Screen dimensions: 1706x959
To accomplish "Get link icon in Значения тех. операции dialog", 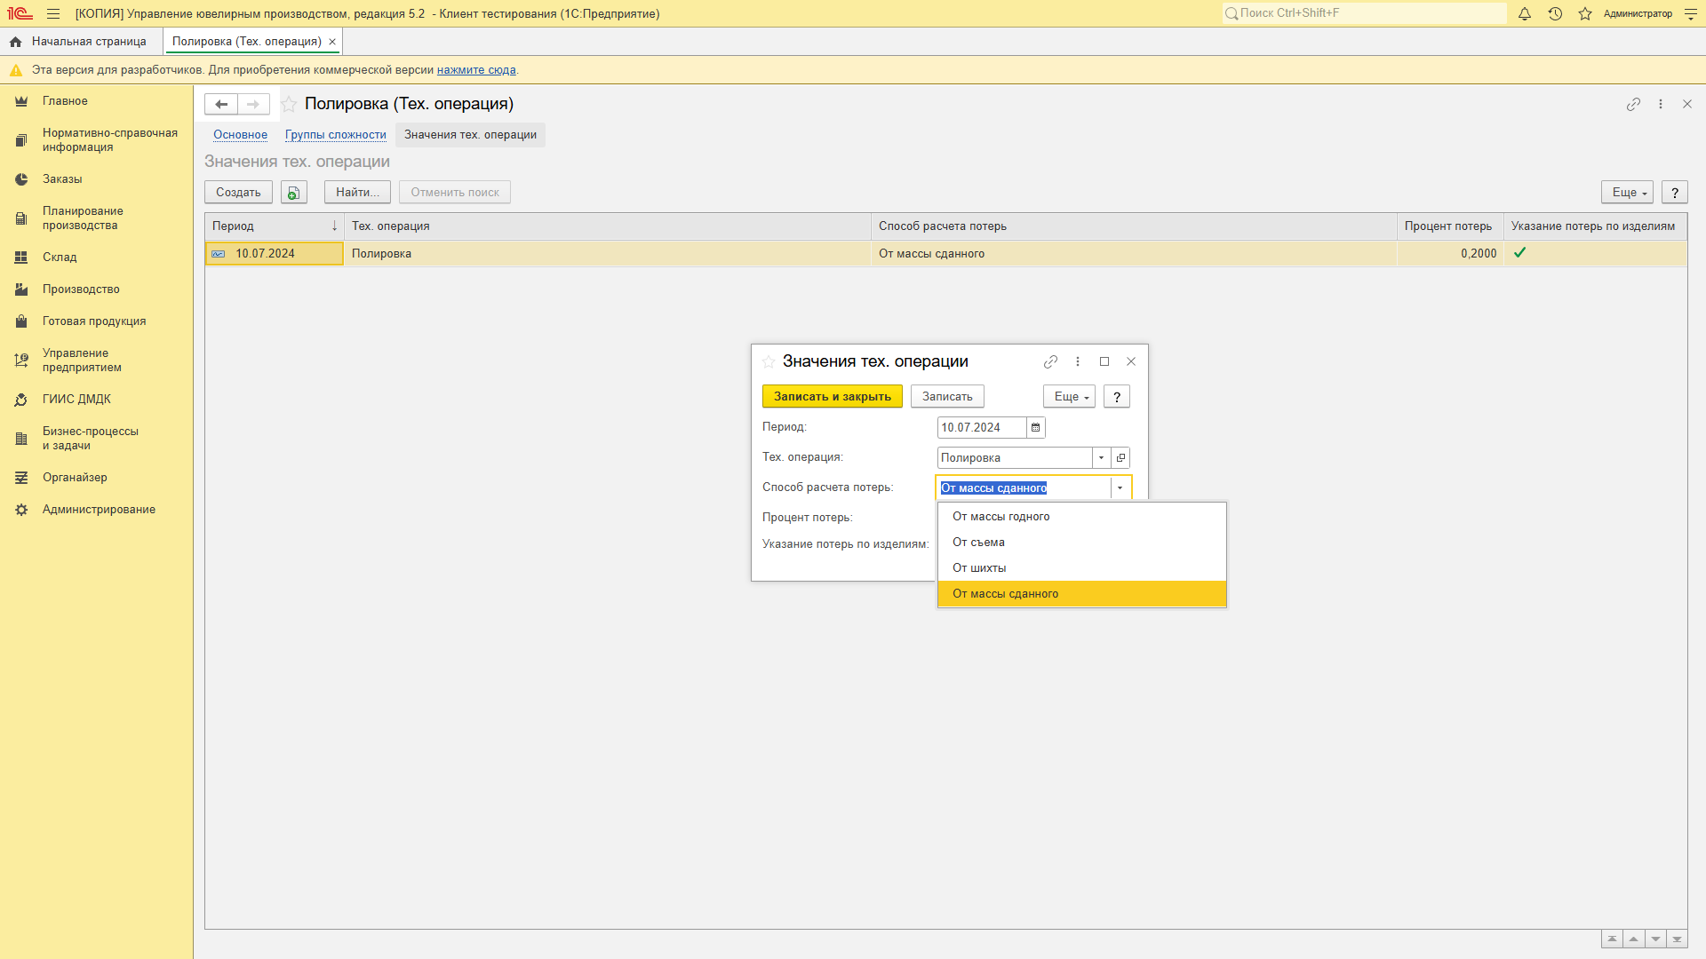I will (x=1050, y=361).
